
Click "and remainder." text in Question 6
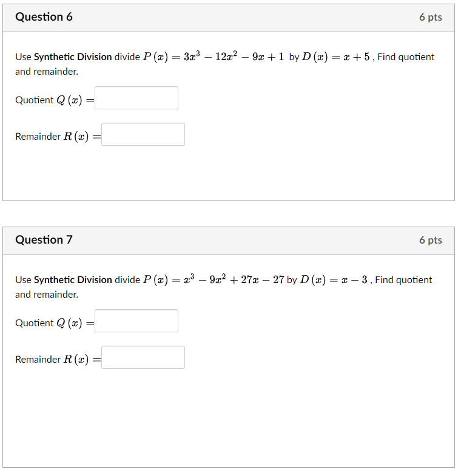pyautogui.click(x=47, y=72)
